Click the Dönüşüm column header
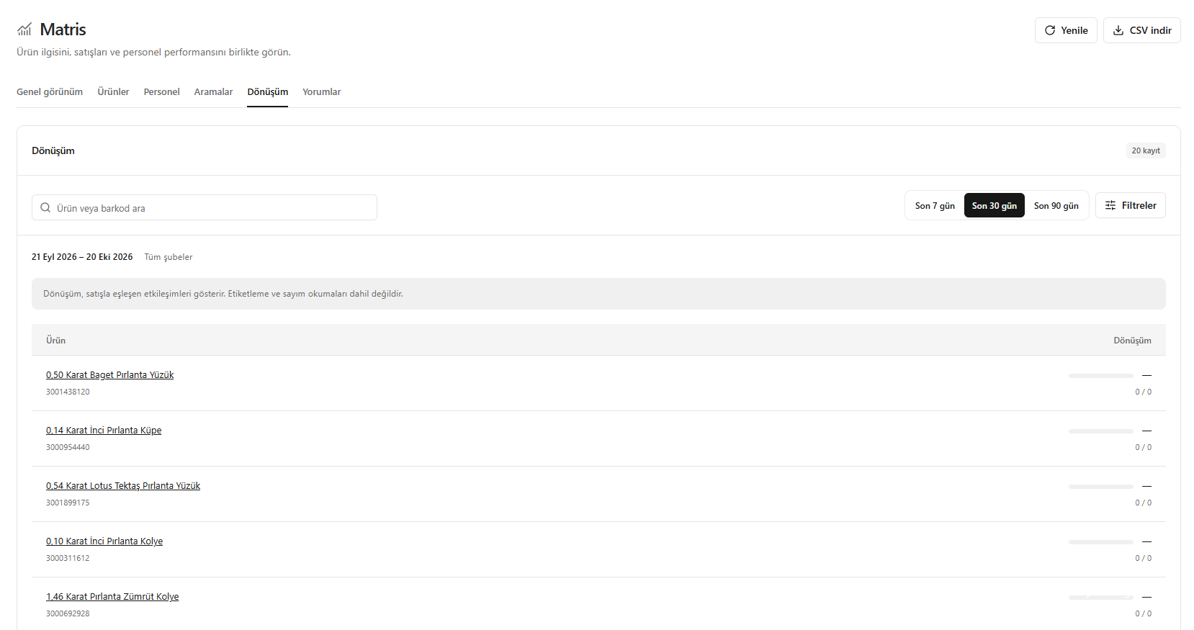The height and width of the screenshot is (630, 1194). [x=1132, y=340]
